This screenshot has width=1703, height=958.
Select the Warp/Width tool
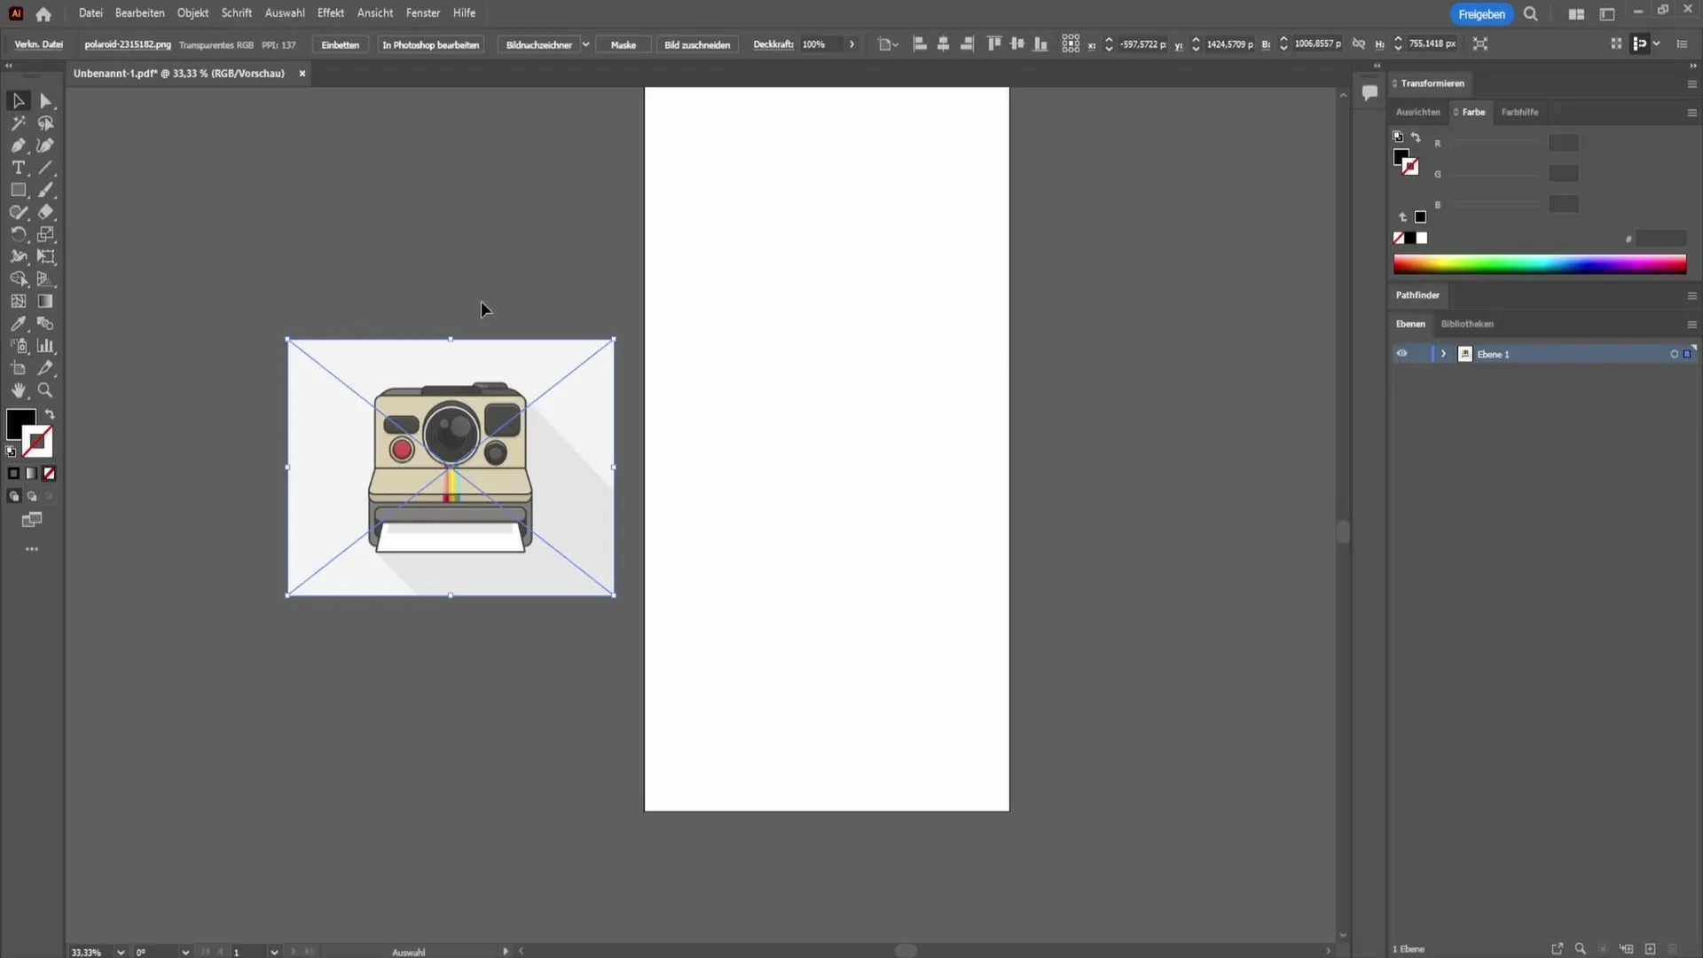[18, 256]
